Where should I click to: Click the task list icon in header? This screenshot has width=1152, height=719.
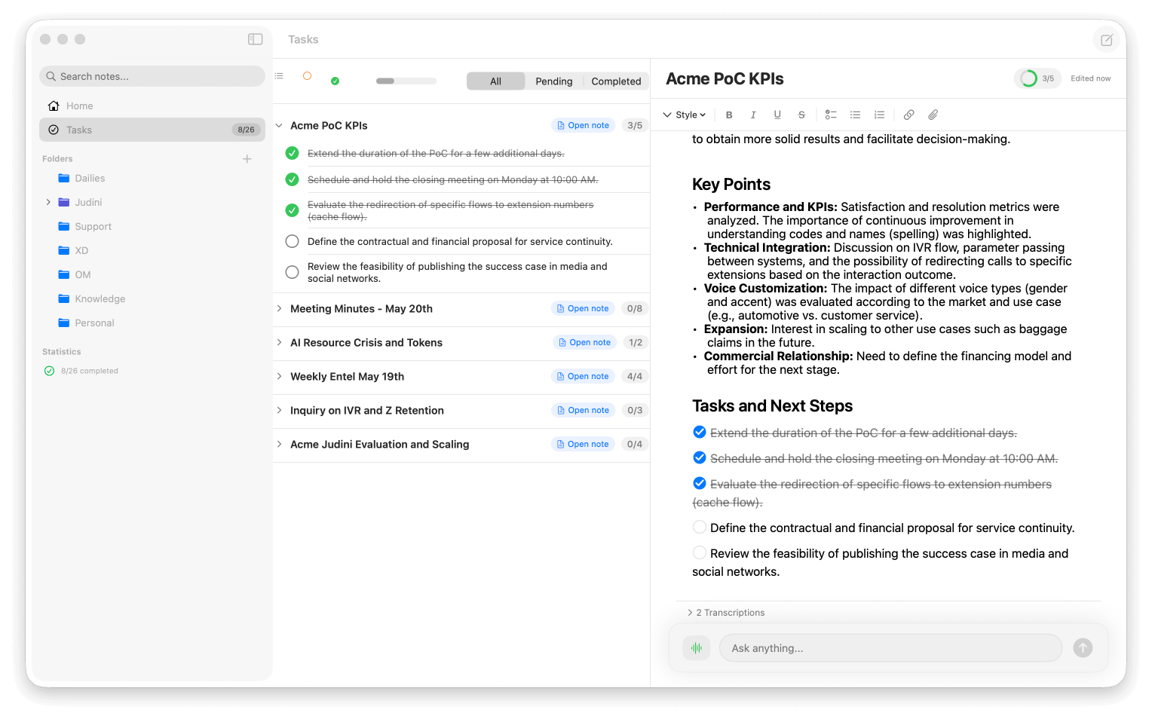tap(279, 76)
